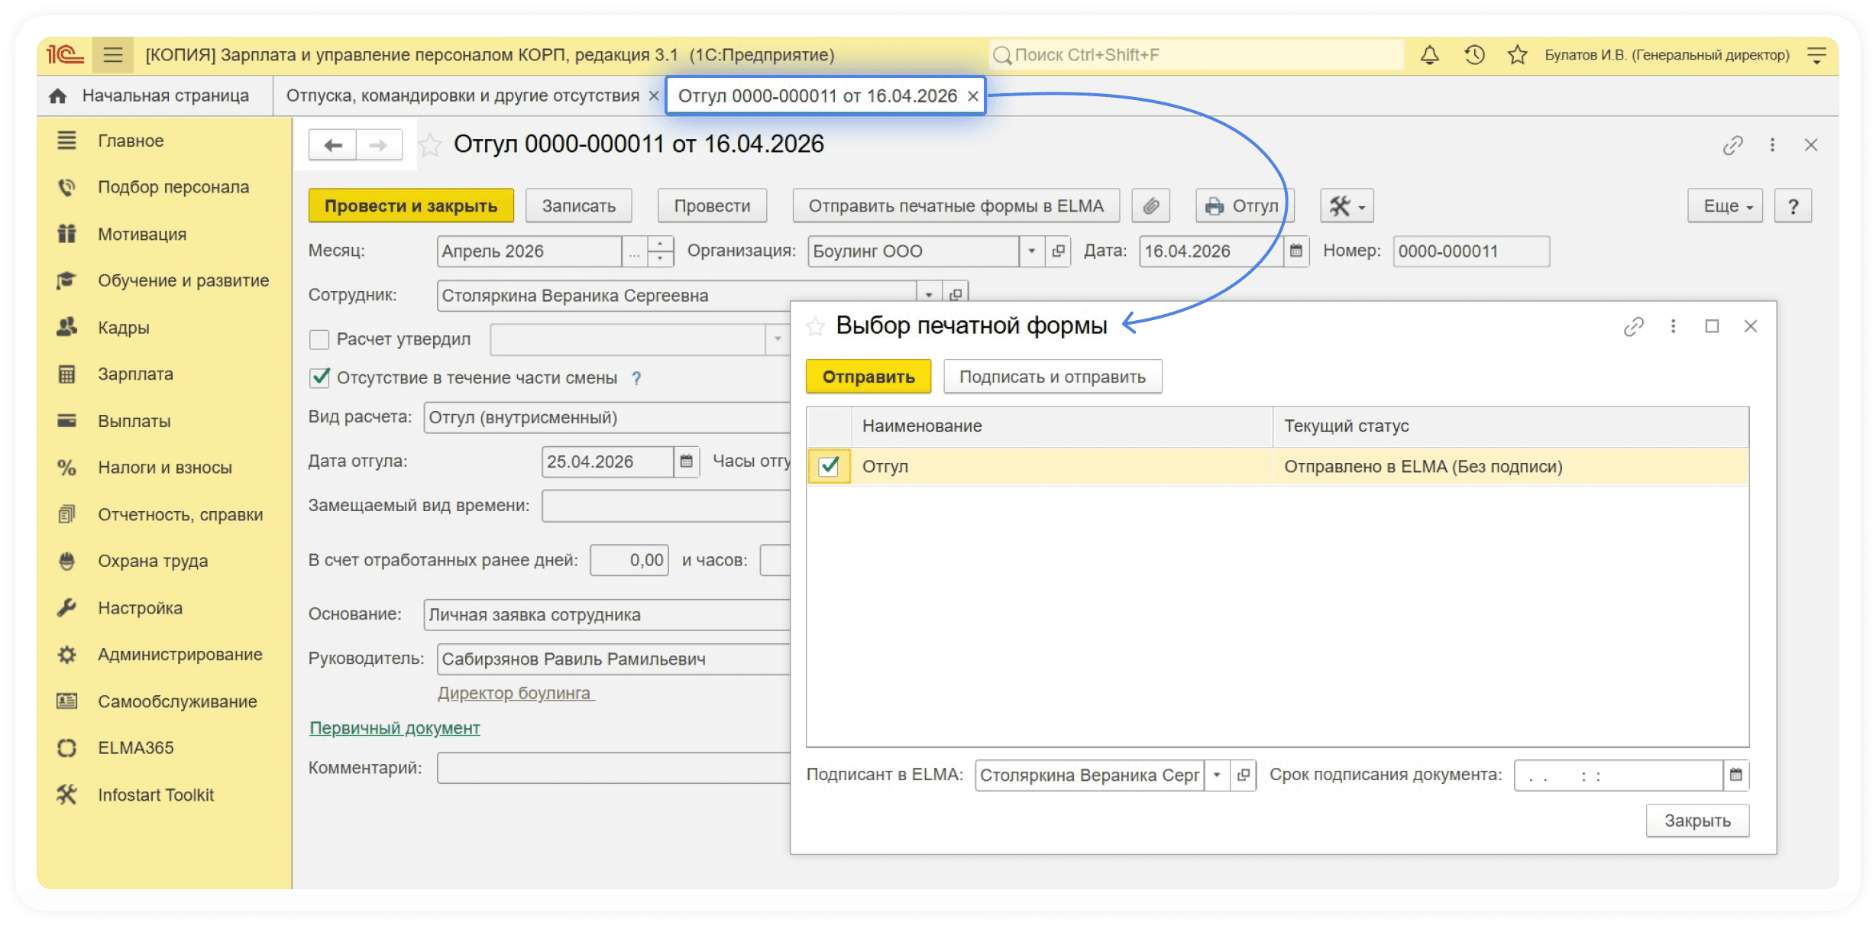Open the ELMA365 section

click(x=136, y=748)
